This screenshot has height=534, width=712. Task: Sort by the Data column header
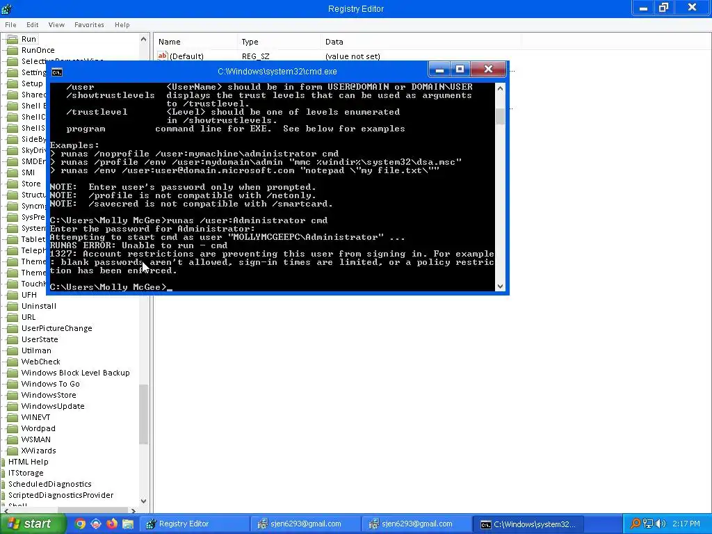(421, 42)
